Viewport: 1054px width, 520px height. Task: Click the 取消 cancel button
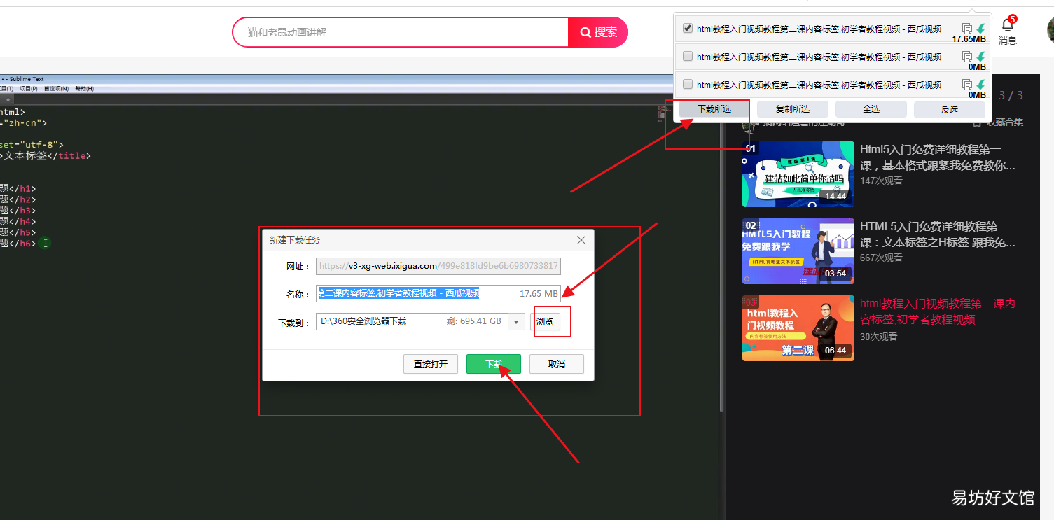coord(557,364)
